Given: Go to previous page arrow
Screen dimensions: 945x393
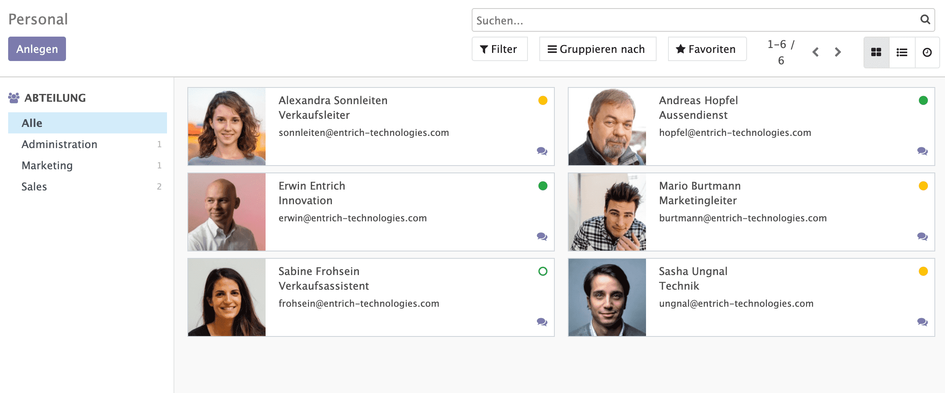Looking at the screenshot, I should 815,52.
